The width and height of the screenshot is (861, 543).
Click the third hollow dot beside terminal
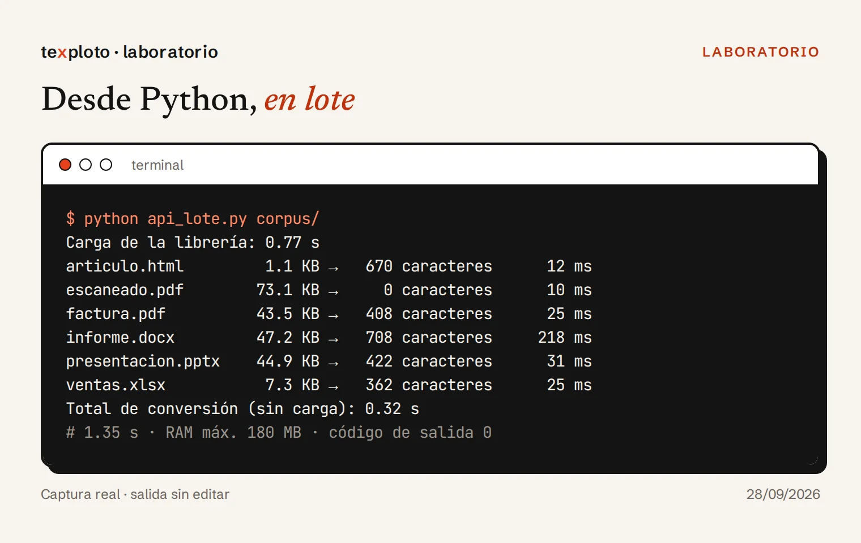click(x=106, y=165)
